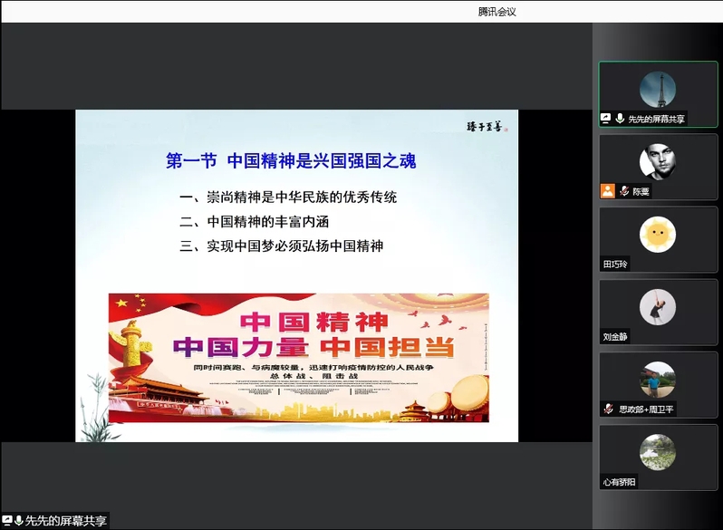Select 心有骄阳's pond avatar

point(657,452)
